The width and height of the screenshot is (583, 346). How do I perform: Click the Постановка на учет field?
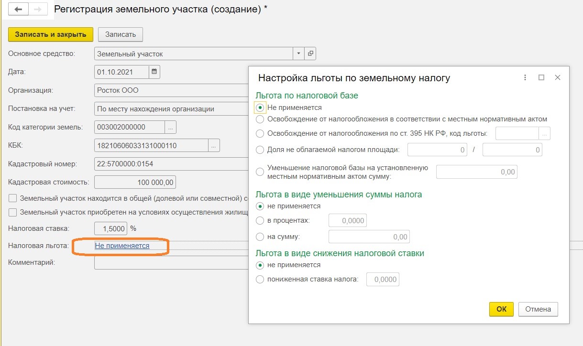click(171, 109)
